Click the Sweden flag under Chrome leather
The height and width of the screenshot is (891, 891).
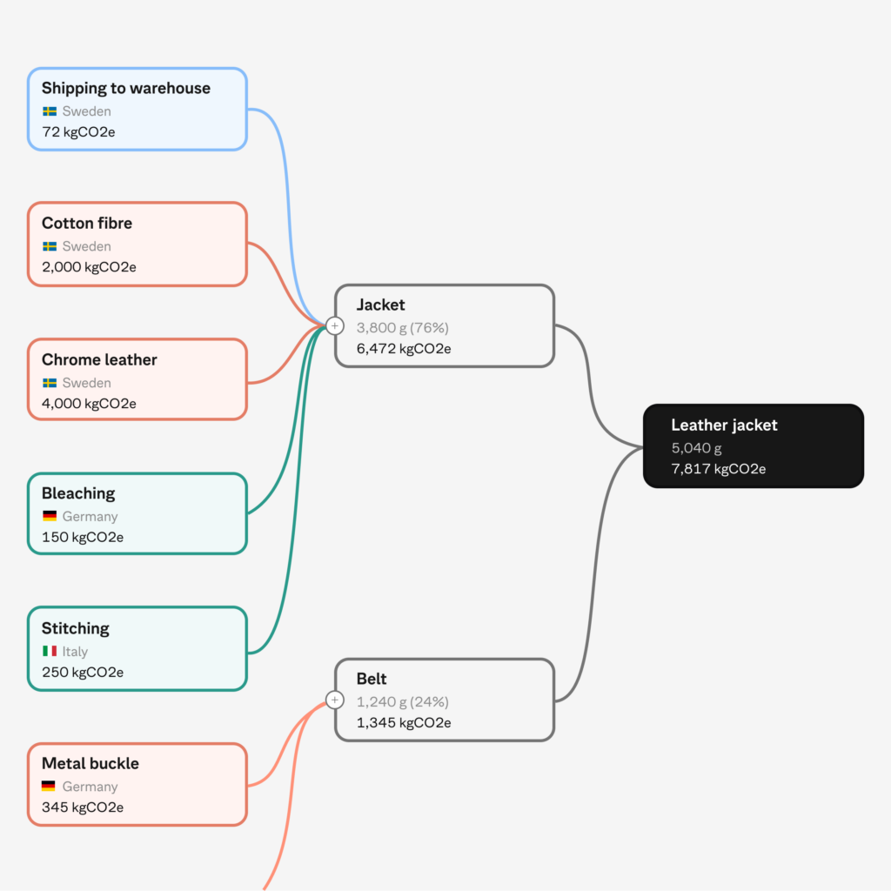[x=50, y=383]
